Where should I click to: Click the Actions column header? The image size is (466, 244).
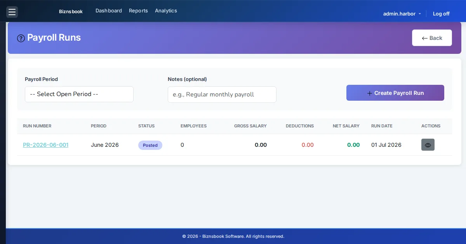click(431, 126)
